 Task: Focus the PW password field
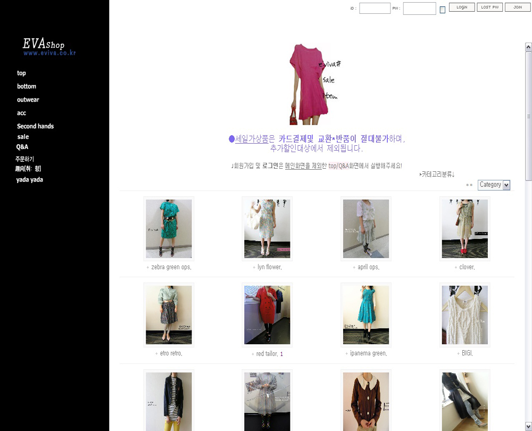pos(419,9)
